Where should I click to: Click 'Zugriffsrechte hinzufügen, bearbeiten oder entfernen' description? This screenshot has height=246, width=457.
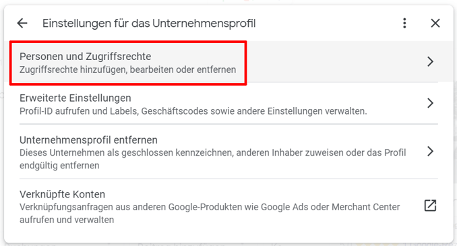click(x=127, y=69)
